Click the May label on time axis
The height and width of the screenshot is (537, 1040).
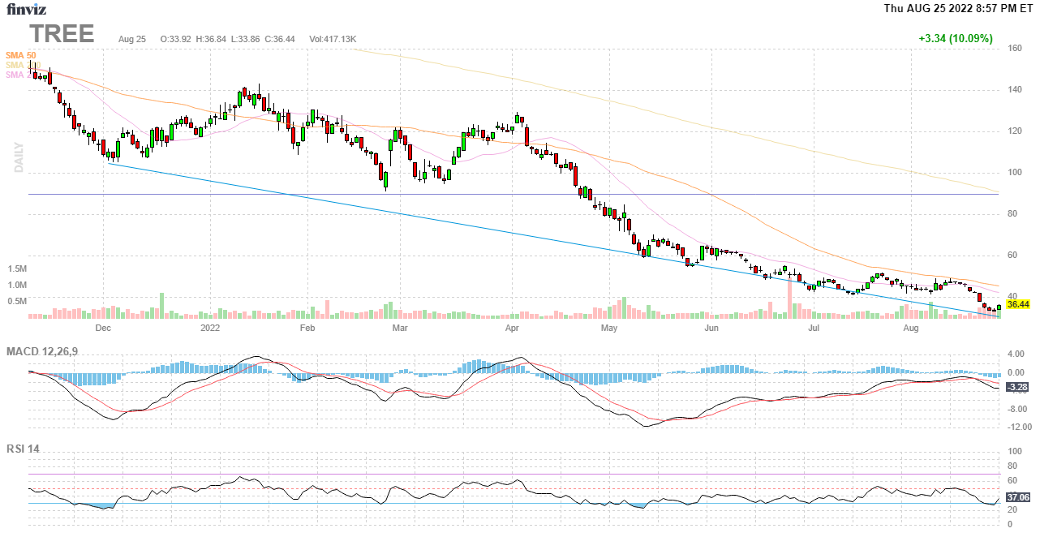point(609,329)
